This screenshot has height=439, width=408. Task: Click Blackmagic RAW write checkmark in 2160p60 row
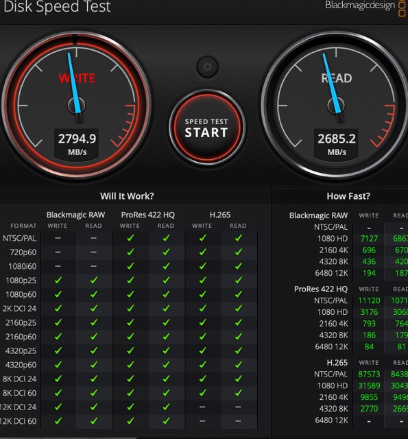58,336
